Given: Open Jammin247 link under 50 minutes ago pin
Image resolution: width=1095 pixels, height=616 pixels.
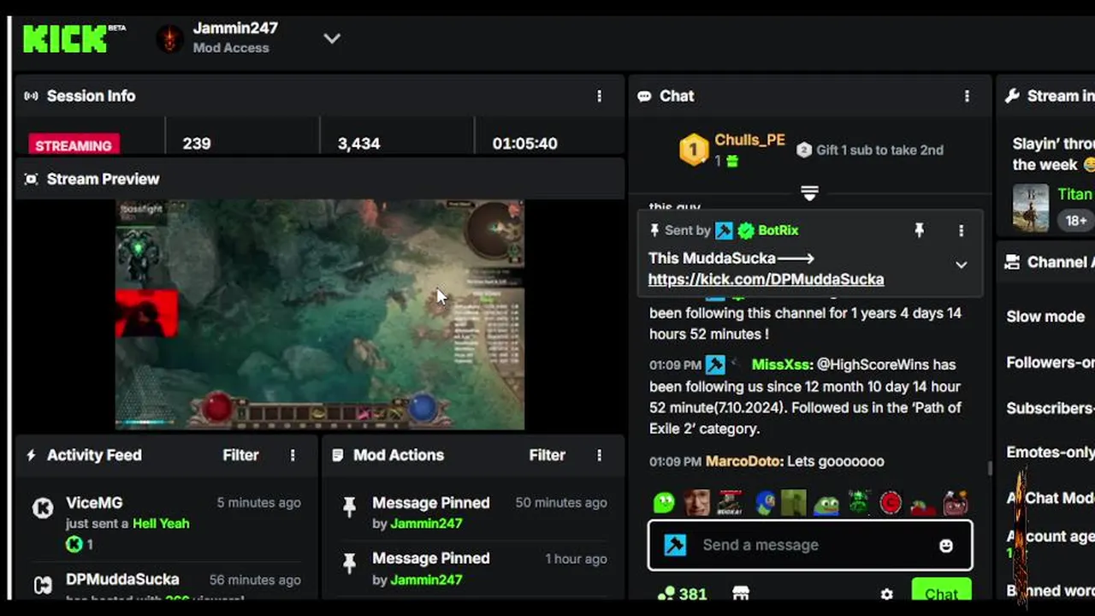Looking at the screenshot, I should click(426, 524).
